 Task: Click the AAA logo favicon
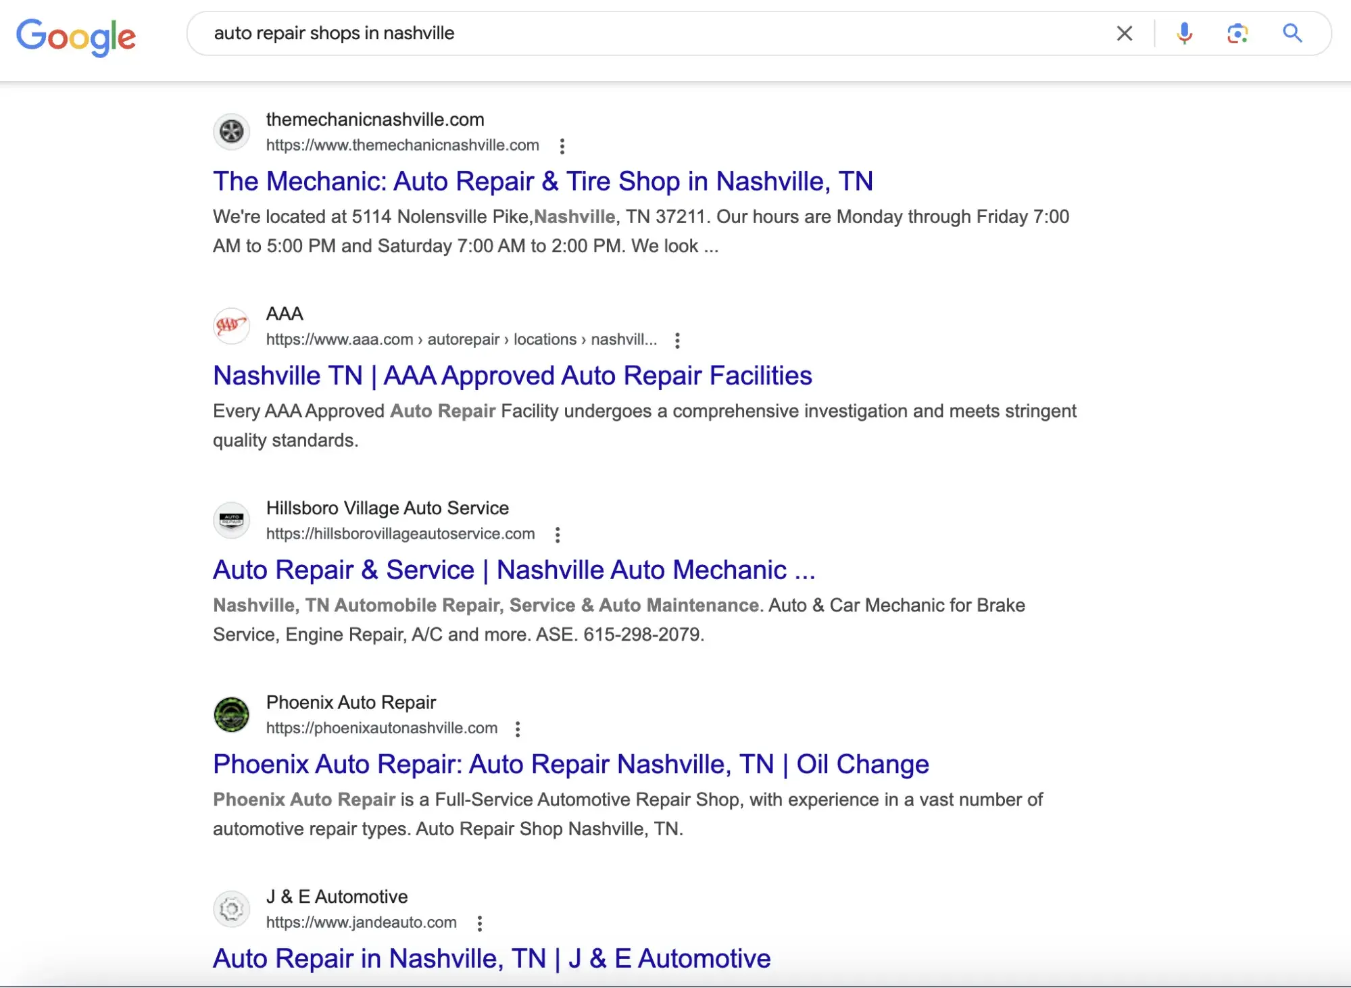tap(231, 326)
